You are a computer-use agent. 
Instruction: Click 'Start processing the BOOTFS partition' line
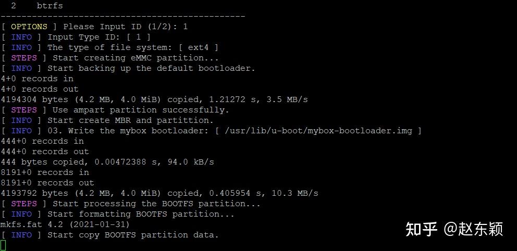pyautogui.click(x=131, y=204)
